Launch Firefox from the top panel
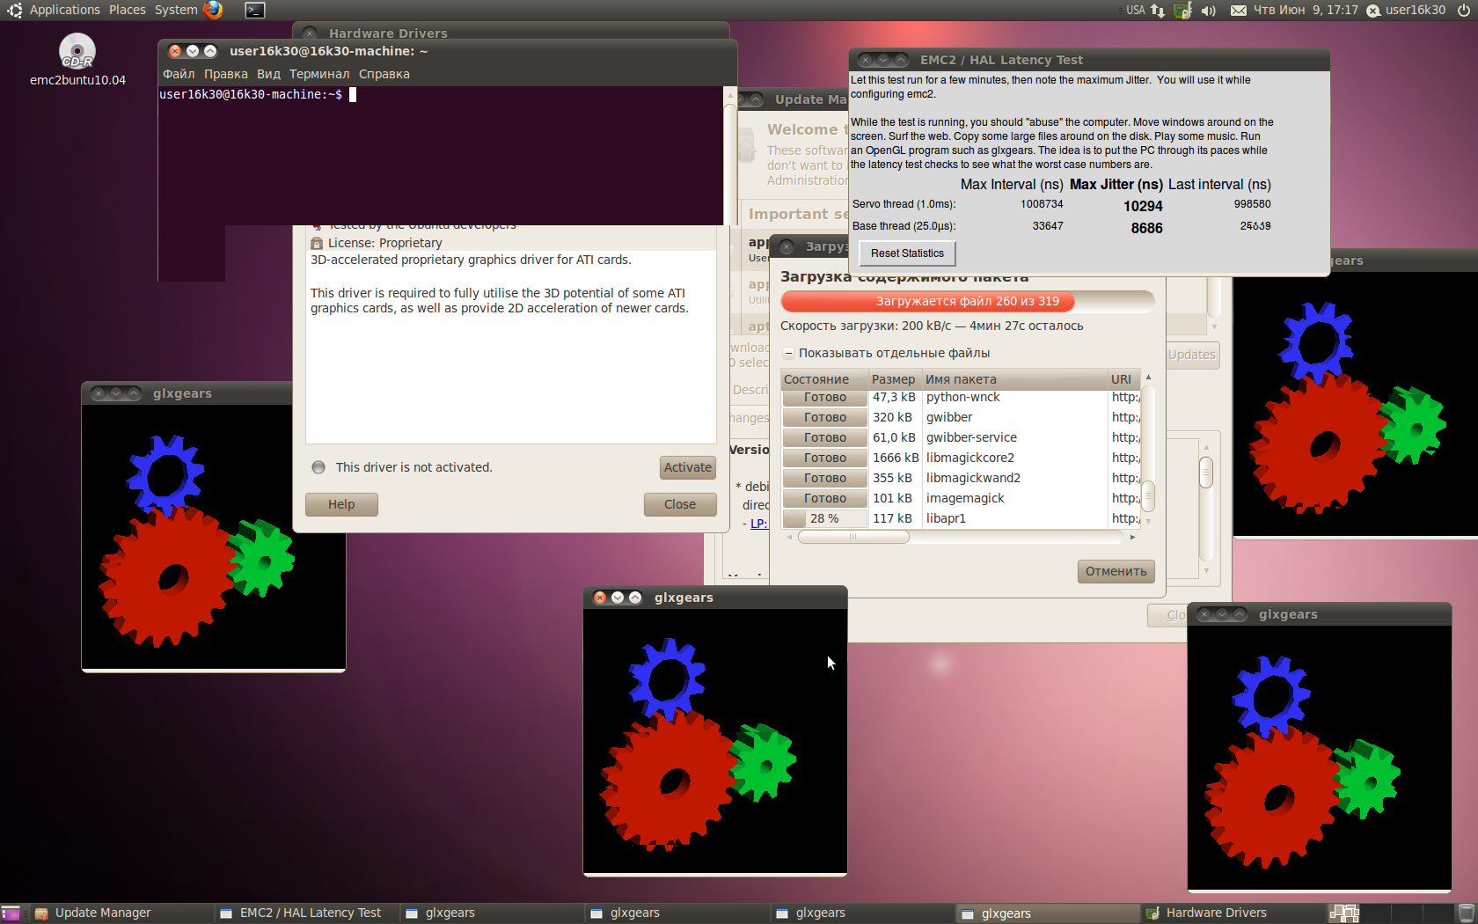Image resolution: width=1478 pixels, height=924 pixels. [213, 10]
